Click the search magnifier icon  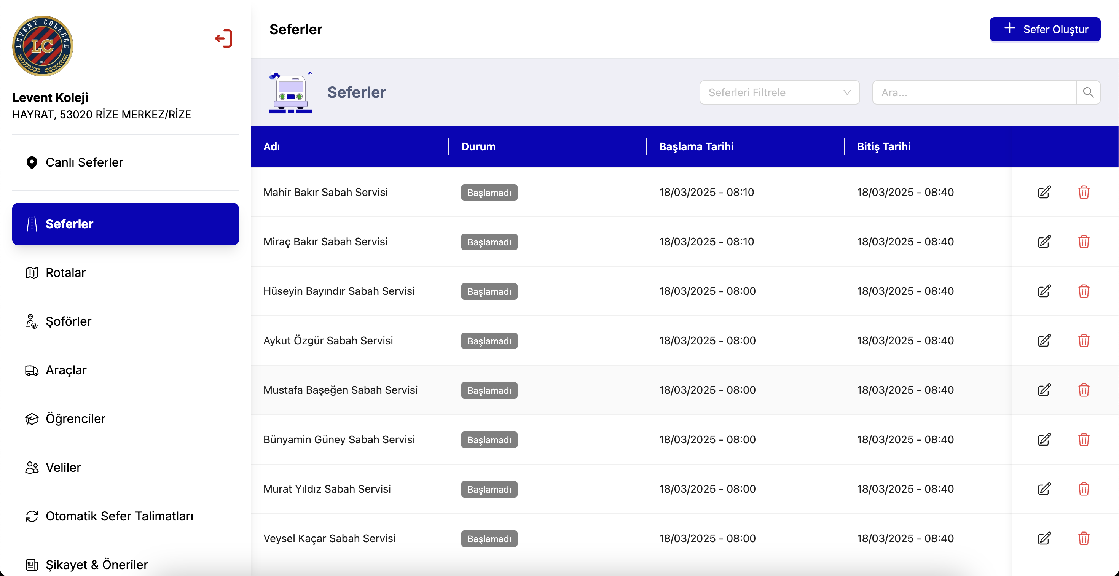1088,92
